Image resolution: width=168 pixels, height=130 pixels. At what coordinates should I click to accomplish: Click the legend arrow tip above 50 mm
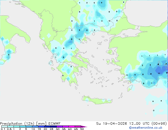(x=84, y=127)
